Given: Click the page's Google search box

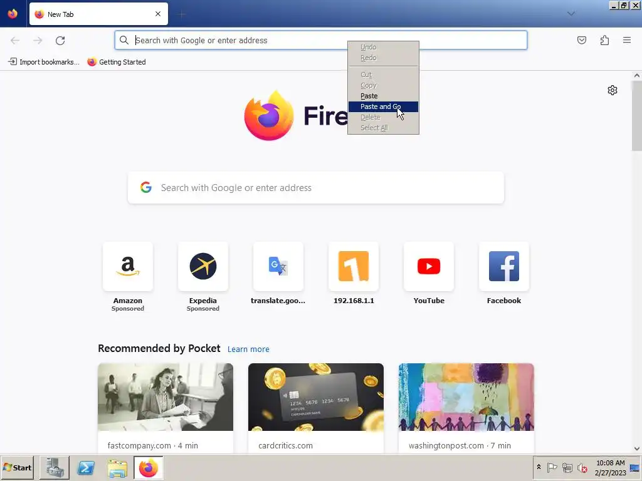Looking at the screenshot, I should (x=316, y=187).
